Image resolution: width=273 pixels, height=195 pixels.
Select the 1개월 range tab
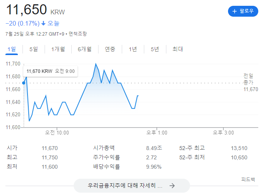coord(58,49)
